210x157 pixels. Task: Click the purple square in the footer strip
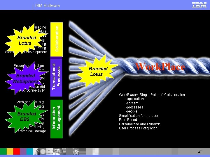(x=23, y=151)
